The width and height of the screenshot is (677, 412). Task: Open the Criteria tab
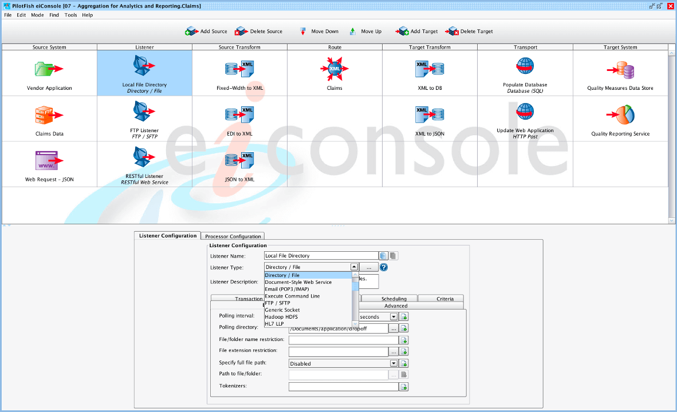441,299
